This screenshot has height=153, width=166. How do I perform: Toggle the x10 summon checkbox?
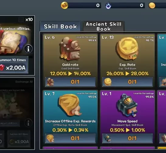coord(21,20)
